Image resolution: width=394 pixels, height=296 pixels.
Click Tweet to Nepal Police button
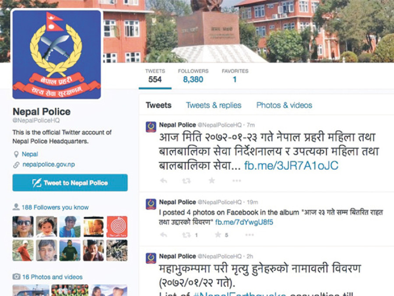pos(70,182)
